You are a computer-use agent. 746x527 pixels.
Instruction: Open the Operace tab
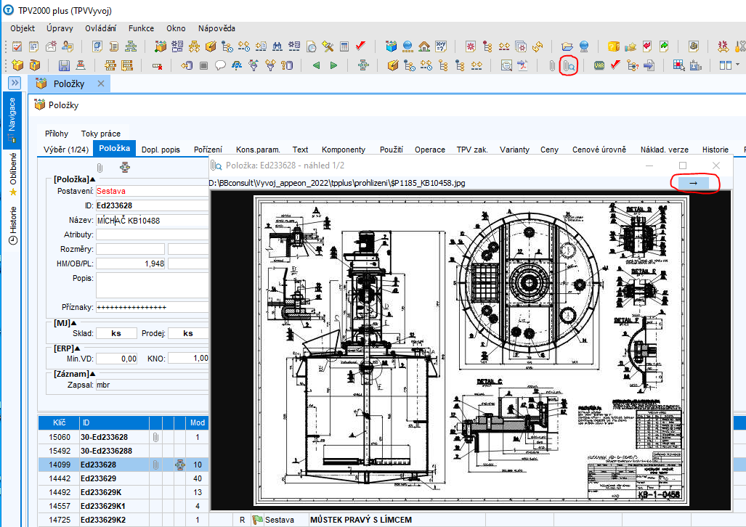tap(430, 150)
